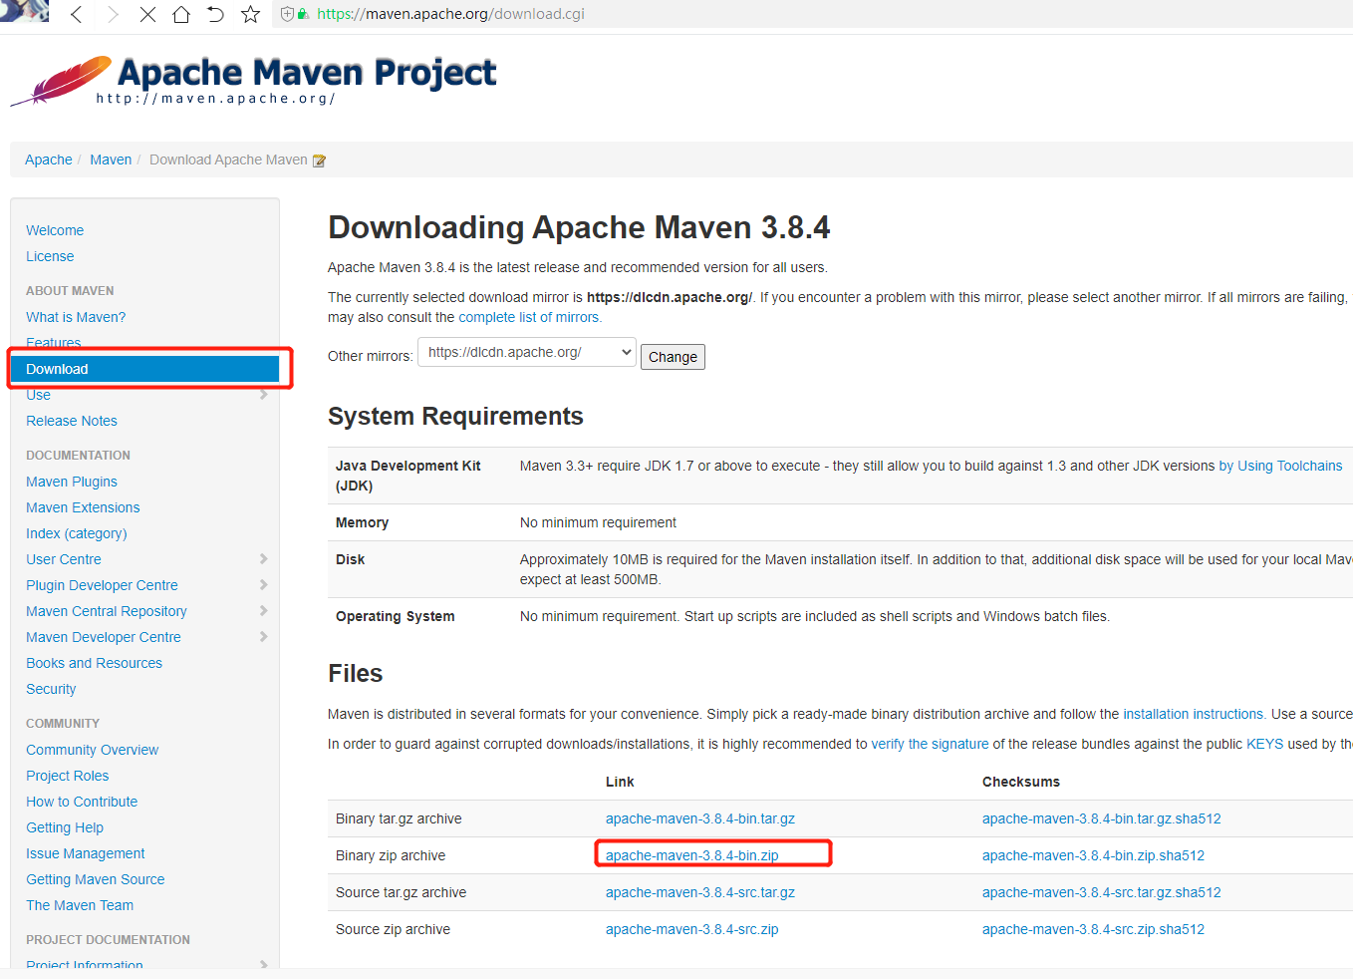
Task: Open the Security sidebar link
Action: (x=51, y=689)
